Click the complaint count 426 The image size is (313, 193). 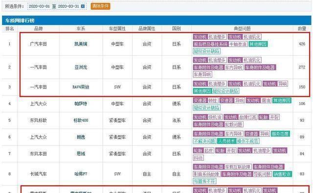pyautogui.click(x=302, y=44)
